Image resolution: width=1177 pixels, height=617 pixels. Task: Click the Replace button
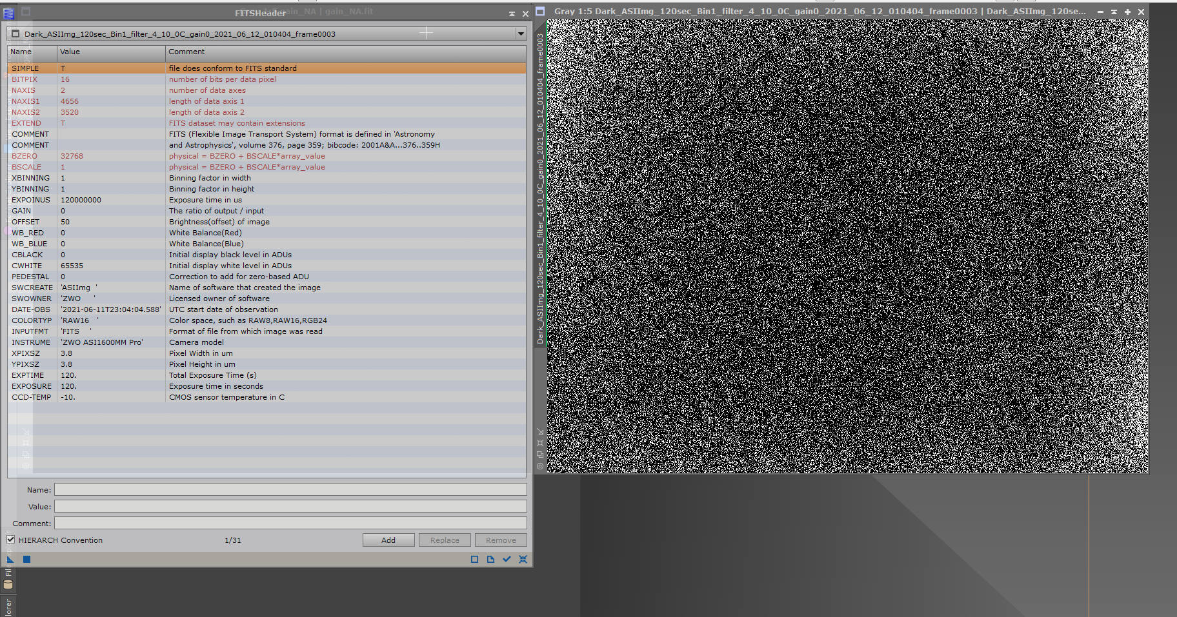[x=445, y=540]
